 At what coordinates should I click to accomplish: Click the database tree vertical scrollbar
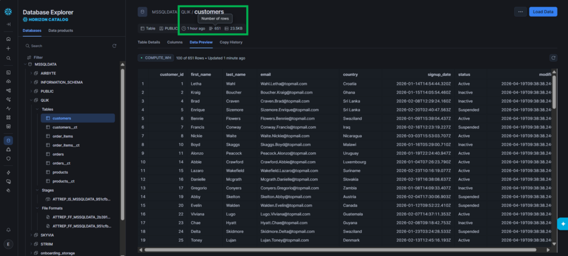(x=123, y=144)
